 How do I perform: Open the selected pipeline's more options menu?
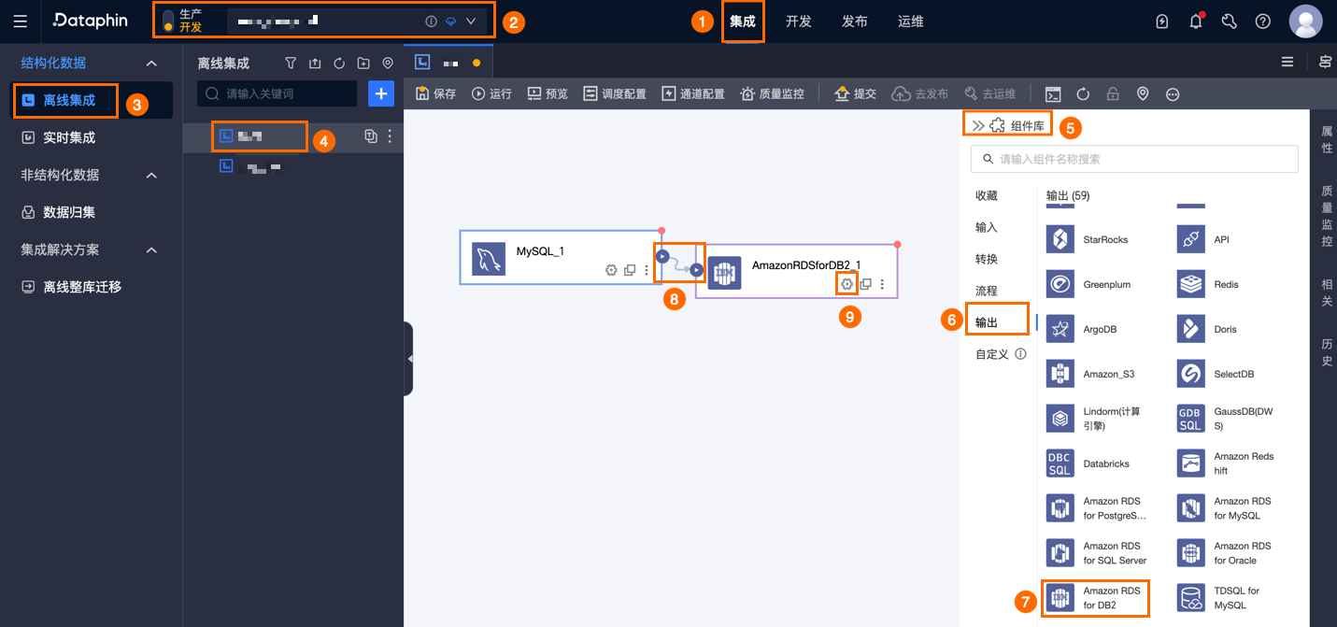[391, 136]
